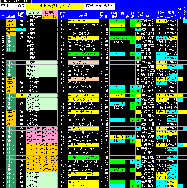This screenshot has width=187, height=188.
Task: Click the ▲ mark beside エコロバロン
Action: point(70,29)
